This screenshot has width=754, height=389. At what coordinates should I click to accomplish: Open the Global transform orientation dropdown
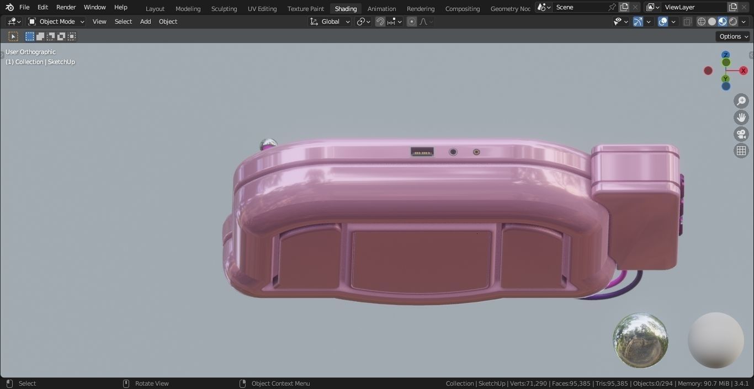click(x=330, y=22)
